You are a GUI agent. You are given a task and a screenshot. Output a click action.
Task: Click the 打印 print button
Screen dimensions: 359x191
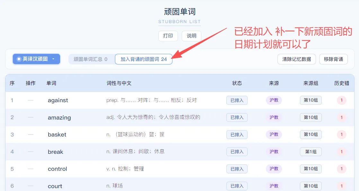(x=168, y=36)
